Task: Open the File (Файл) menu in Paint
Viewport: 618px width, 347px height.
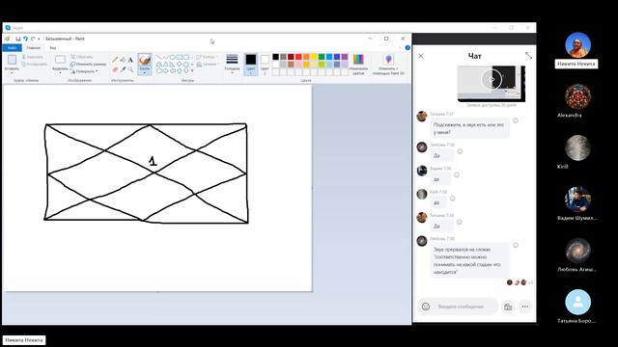Action: tap(12, 48)
